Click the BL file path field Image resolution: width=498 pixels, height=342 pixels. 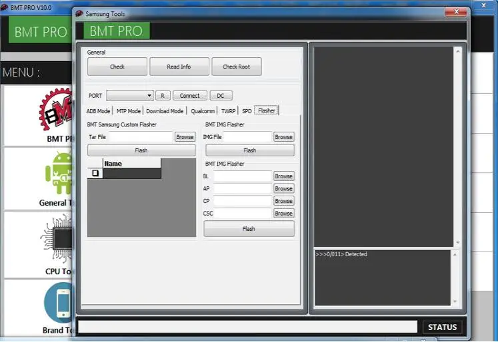click(x=243, y=176)
